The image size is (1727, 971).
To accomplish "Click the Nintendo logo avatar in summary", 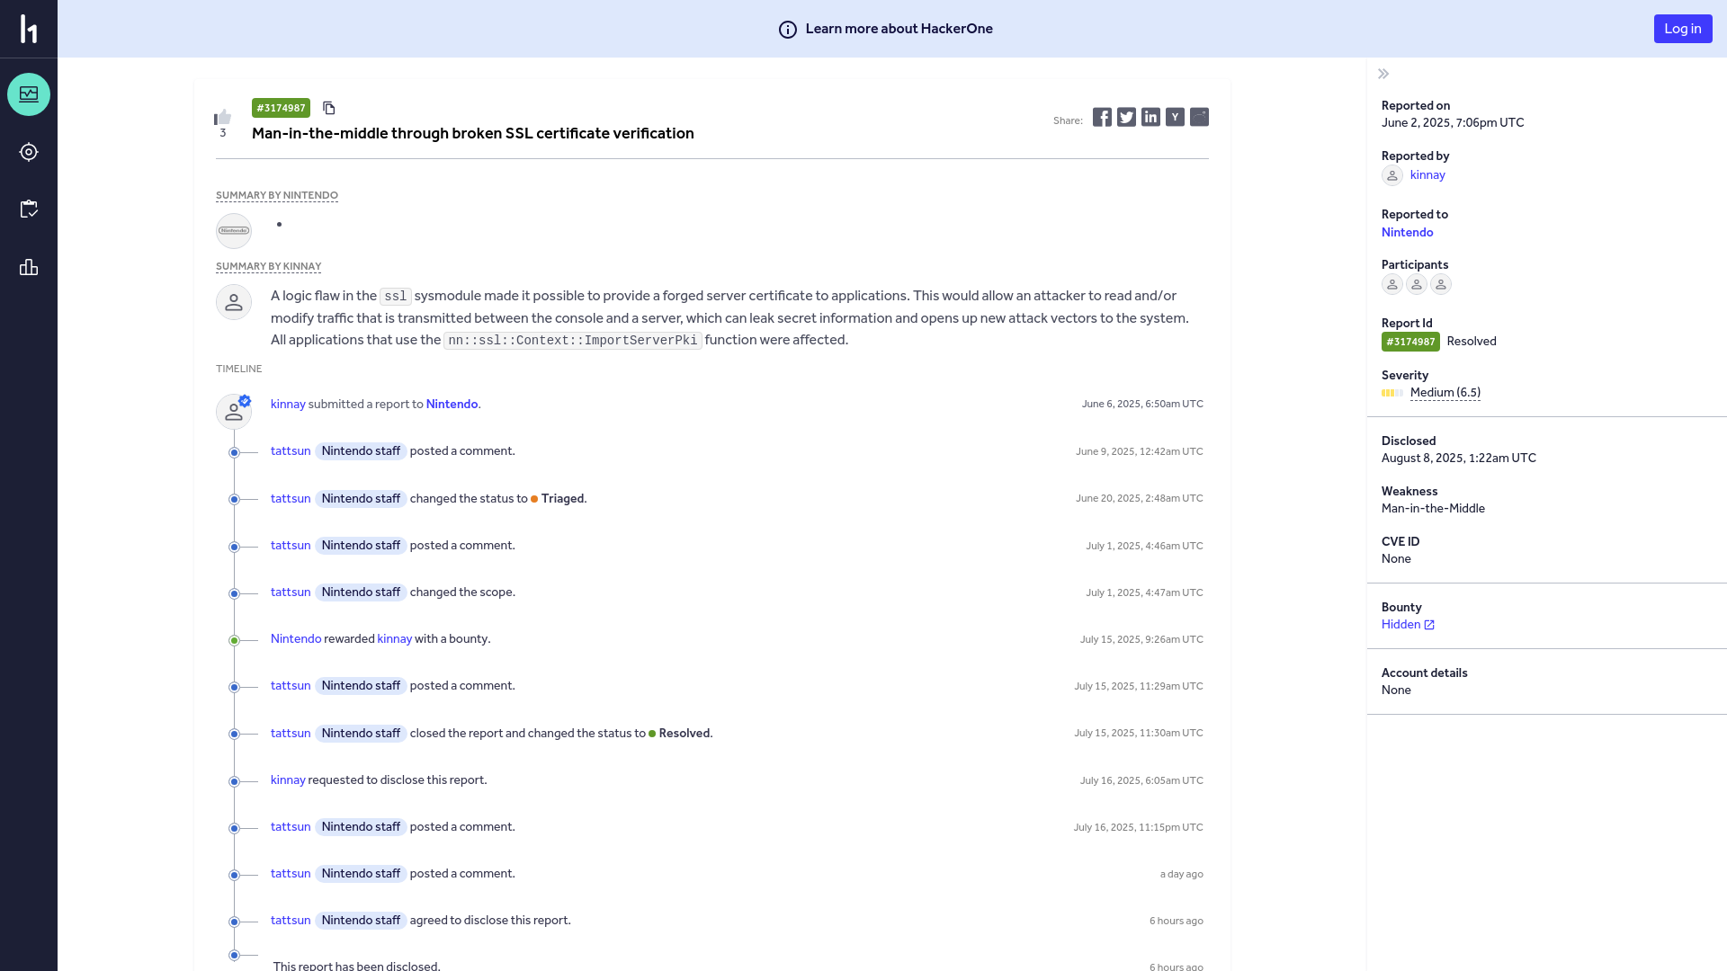I will [234, 231].
